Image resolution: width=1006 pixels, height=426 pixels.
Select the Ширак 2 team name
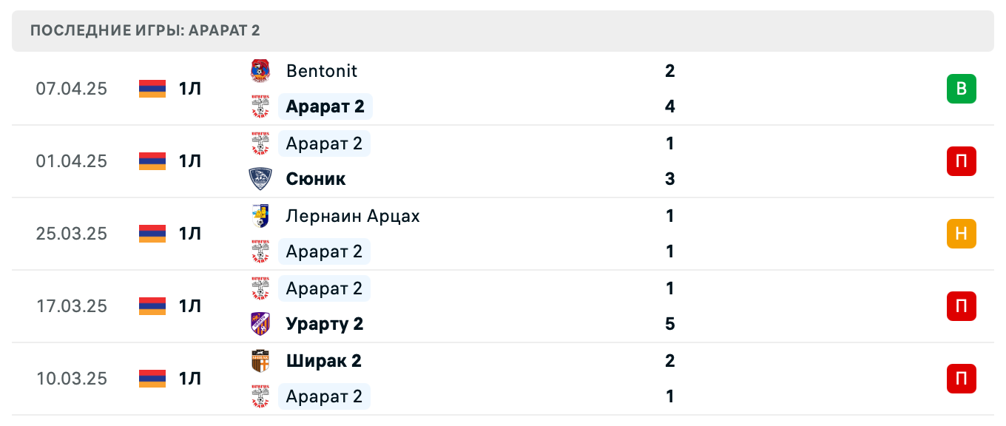pyautogui.click(x=323, y=361)
